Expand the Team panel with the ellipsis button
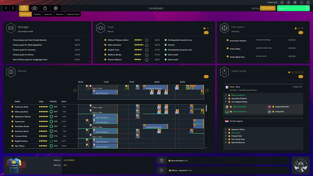 [206, 33]
